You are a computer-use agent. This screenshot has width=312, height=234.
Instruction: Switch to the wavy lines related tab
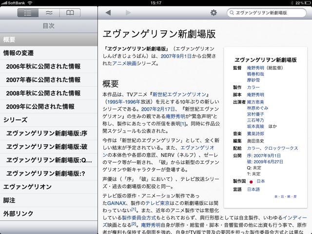point(49,13)
